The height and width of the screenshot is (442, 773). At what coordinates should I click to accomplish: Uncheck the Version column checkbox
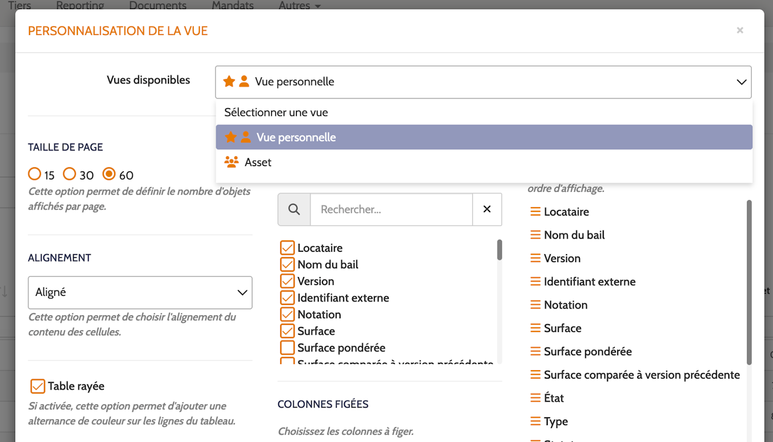[287, 281]
